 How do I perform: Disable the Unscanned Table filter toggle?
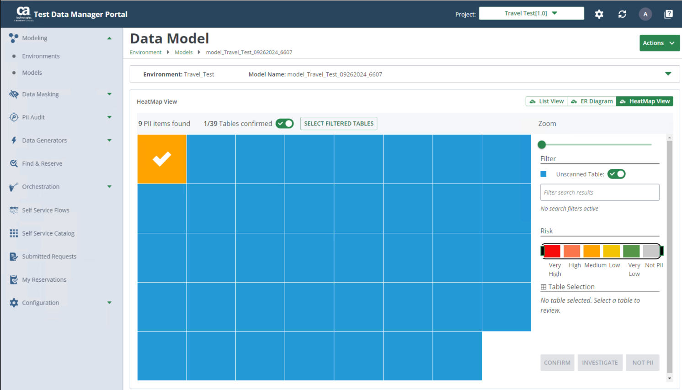click(x=616, y=174)
